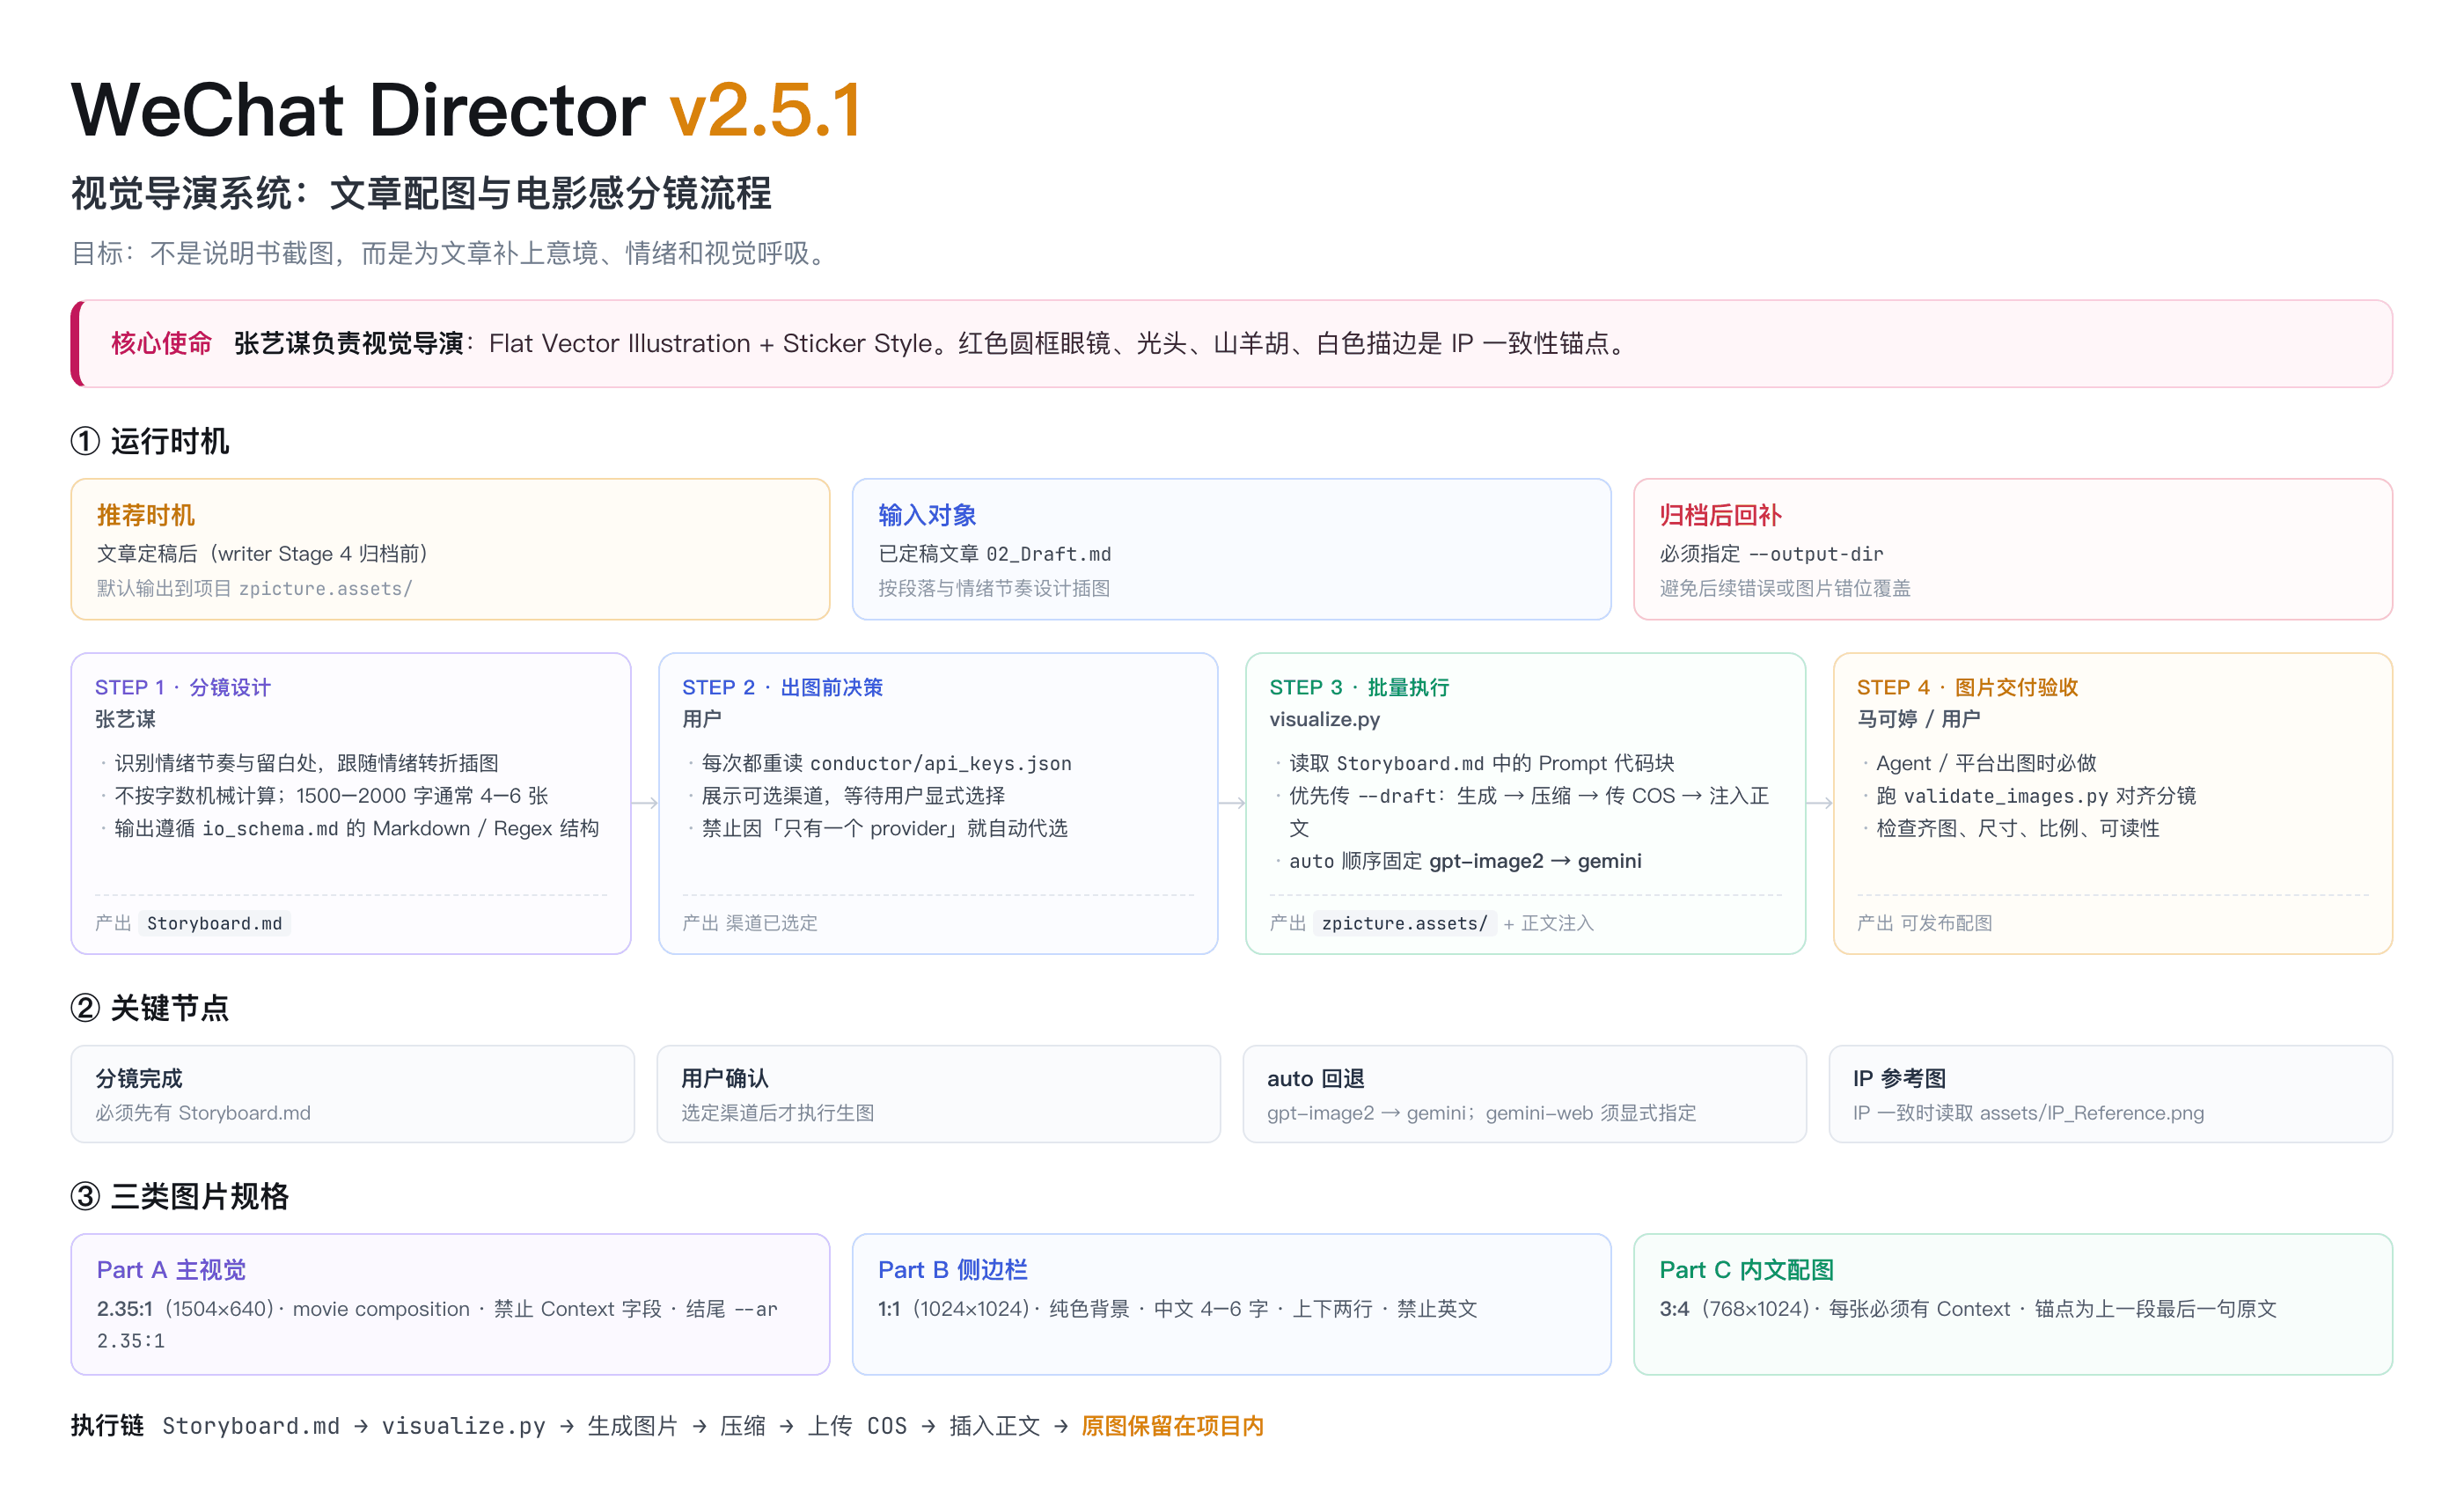Click the STEP 3 · 批量执行 heading
This screenshot has height=1491, width=2464.
(x=1359, y=687)
